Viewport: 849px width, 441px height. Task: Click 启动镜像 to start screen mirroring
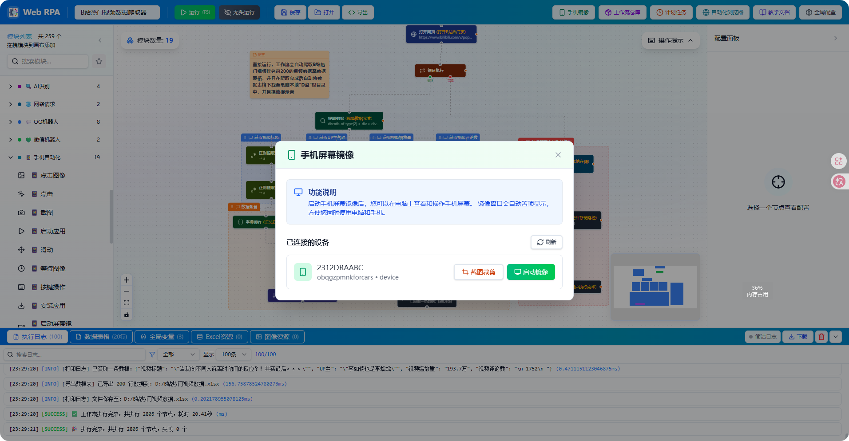pyautogui.click(x=531, y=272)
